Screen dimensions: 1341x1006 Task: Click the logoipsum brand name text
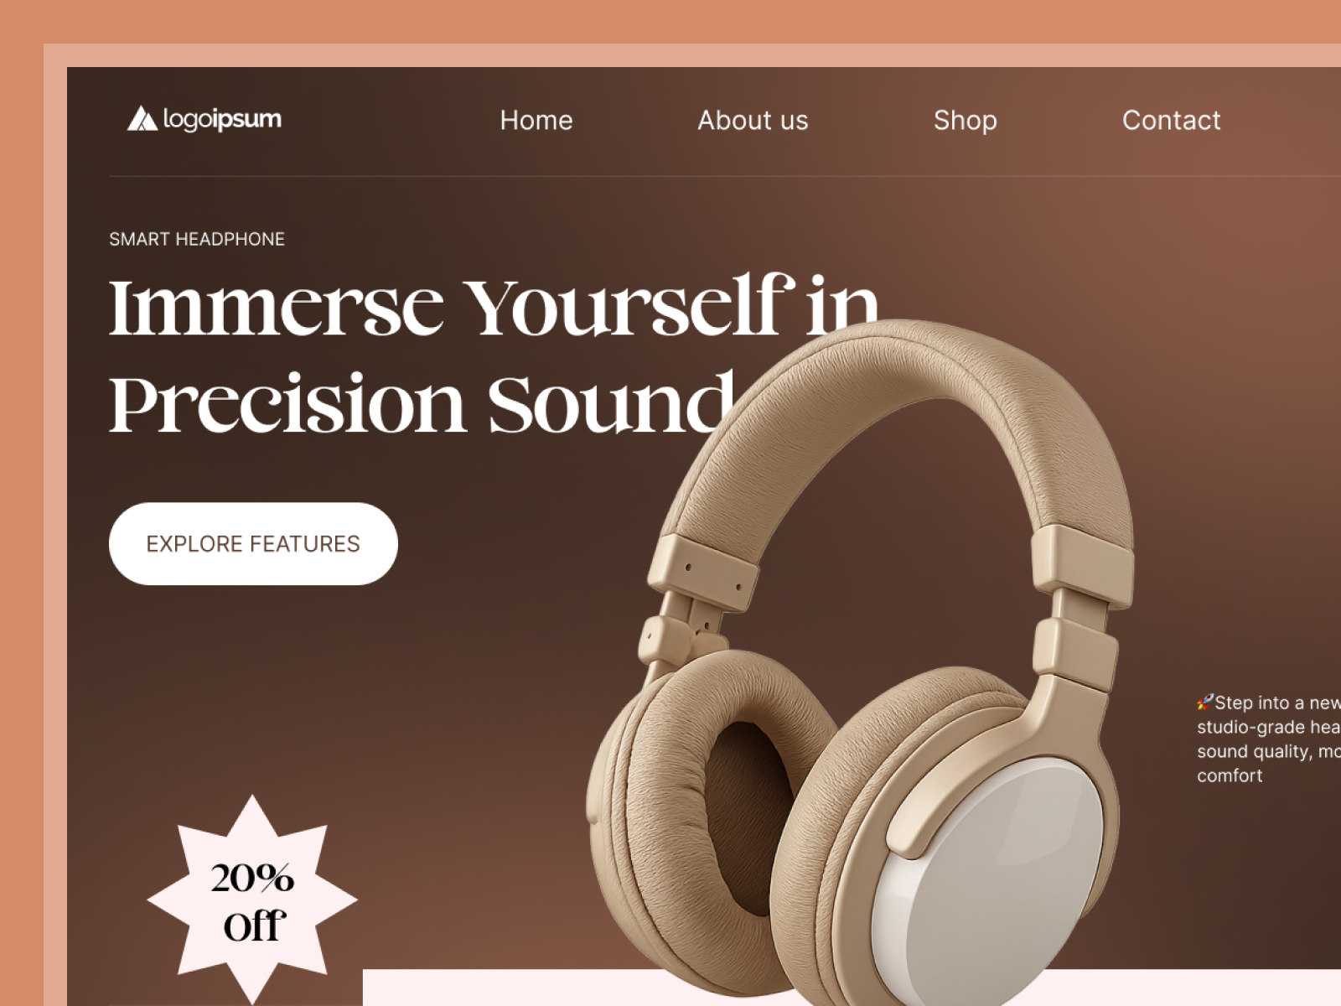pyautogui.click(x=222, y=119)
